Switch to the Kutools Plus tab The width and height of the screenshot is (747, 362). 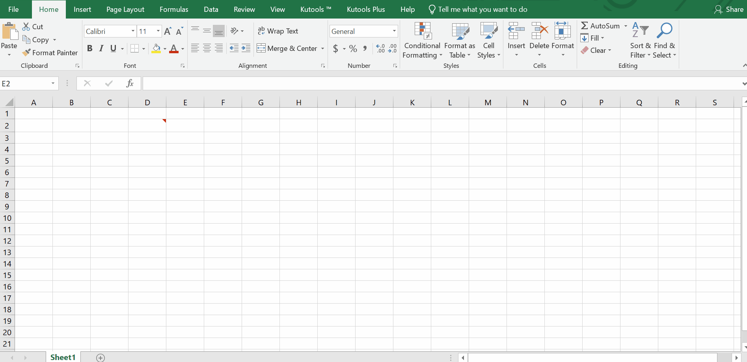366,9
